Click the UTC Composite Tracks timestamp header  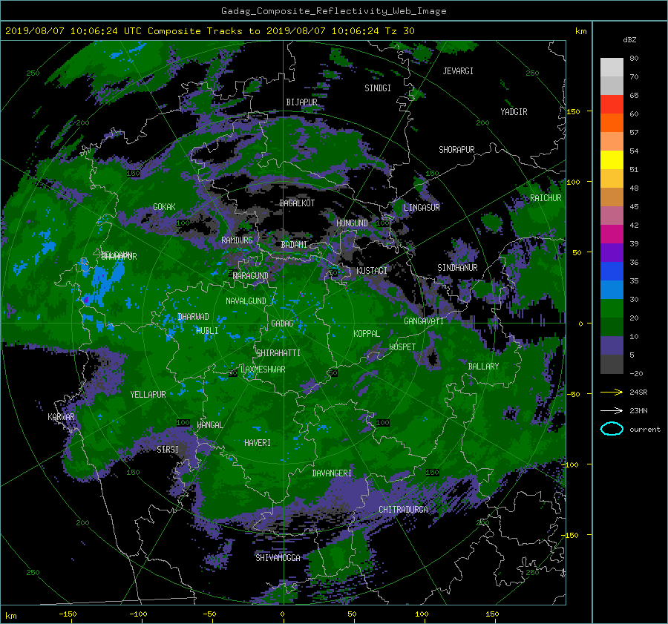[209, 31]
